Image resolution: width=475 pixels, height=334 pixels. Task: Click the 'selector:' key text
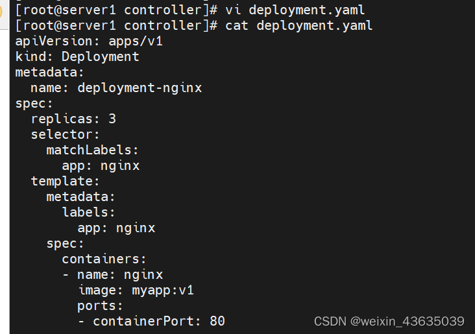[x=65, y=134]
